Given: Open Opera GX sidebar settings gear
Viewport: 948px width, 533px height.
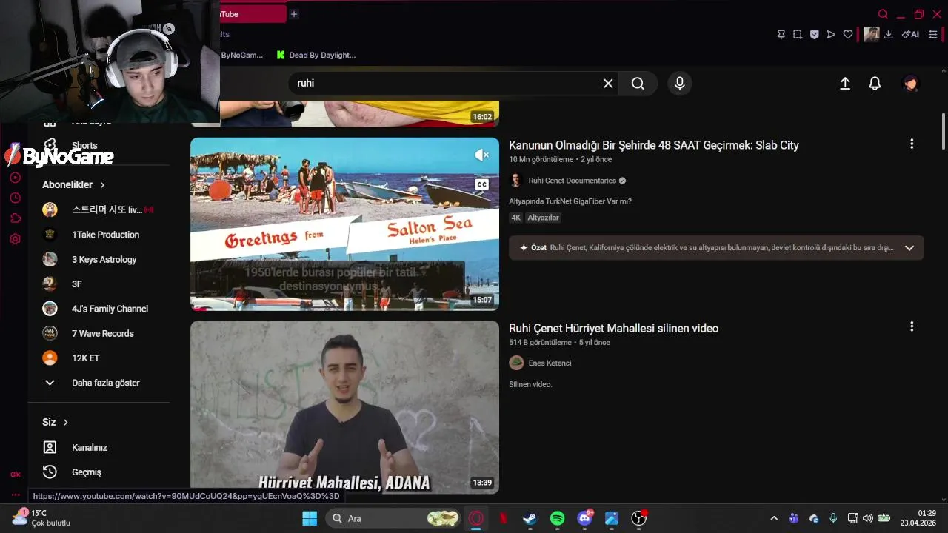Looking at the screenshot, I should coord(16,239).
